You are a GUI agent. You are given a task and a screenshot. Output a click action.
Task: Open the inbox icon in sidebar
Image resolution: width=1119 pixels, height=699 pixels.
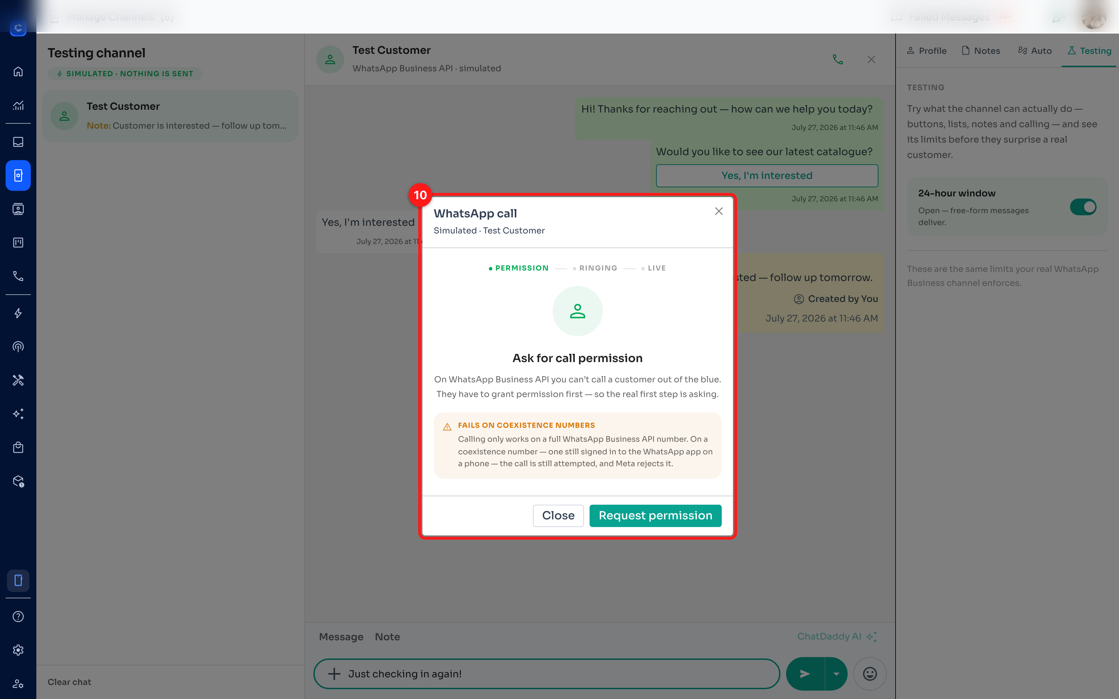(18, 142)
